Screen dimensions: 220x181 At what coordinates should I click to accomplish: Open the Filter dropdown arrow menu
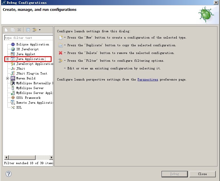point(40,30)
